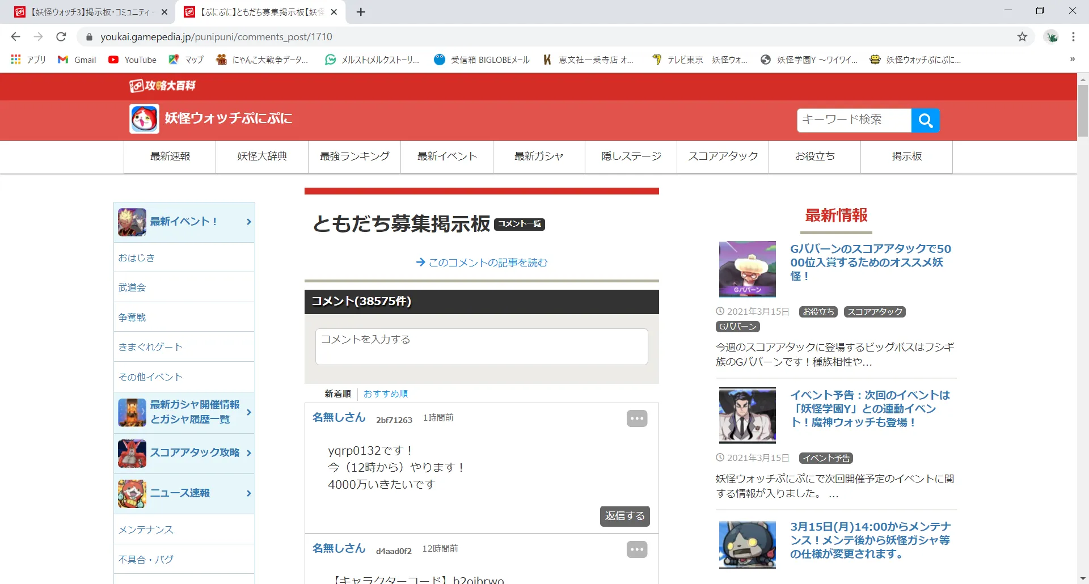1089x584 pixels.
Task: Open new browser tab with plus
Action: point(361,12)
